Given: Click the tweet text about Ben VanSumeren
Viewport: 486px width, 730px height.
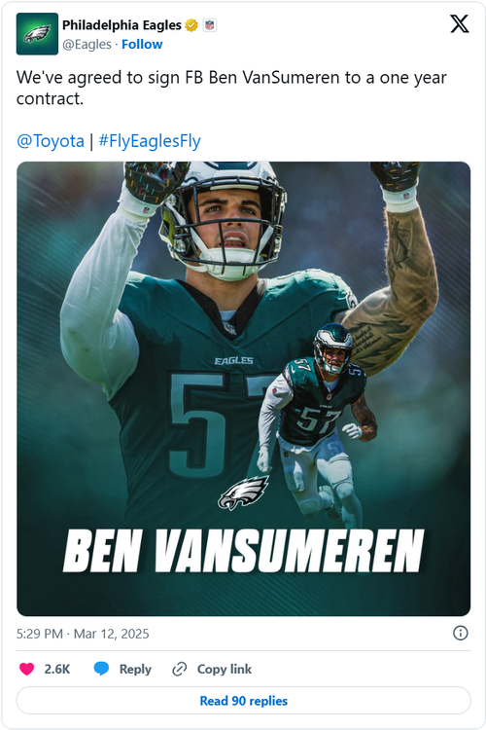Looking at the screenshot, I should coord(231,88).
